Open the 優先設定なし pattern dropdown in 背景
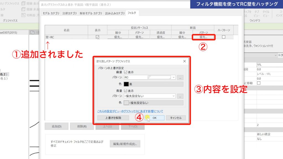The width and height of the screenshot is (283, 159). point(174,96)
